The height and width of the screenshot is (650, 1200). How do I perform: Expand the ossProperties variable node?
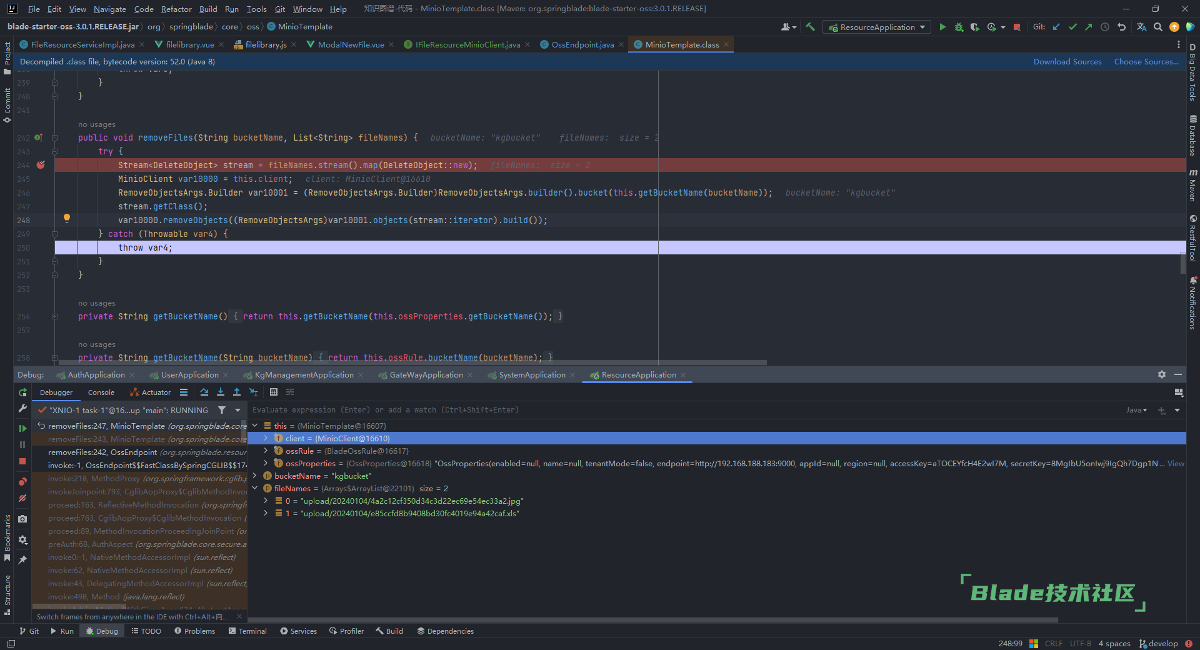pyautogui.click(x=266, y=463)
